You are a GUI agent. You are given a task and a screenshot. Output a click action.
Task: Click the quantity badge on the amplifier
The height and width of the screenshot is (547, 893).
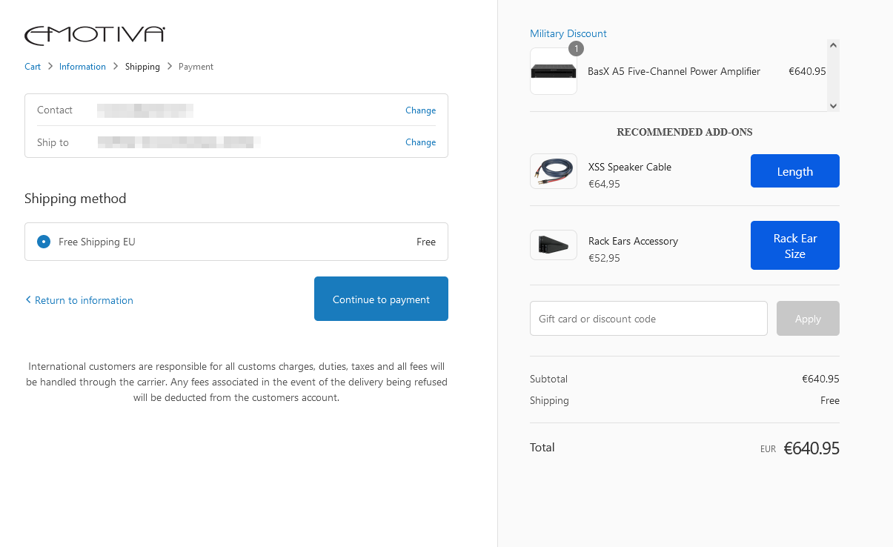tap(576, 49)
